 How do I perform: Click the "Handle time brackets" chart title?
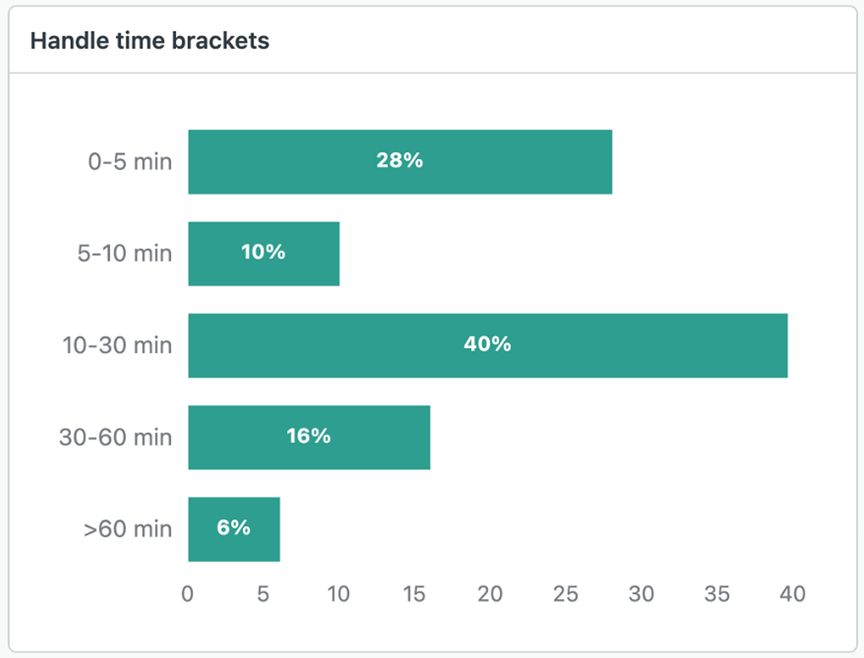150,41
